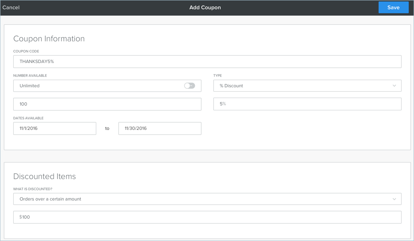414x241 pixels.
Task: Click the 5% discount value field
Action: tap(307, 104)
